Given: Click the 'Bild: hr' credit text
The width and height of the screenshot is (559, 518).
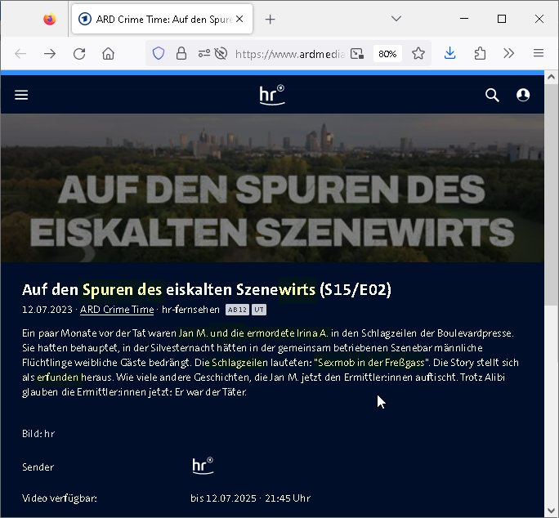Looking at the screenshot, I should coord(38,434).
